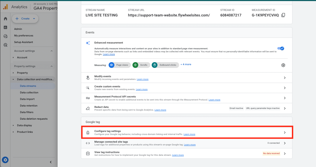Open Learn more link under Enhanced measurement
Image resolution: width=316 pixels, height=167 pixels.
point(109,54)
